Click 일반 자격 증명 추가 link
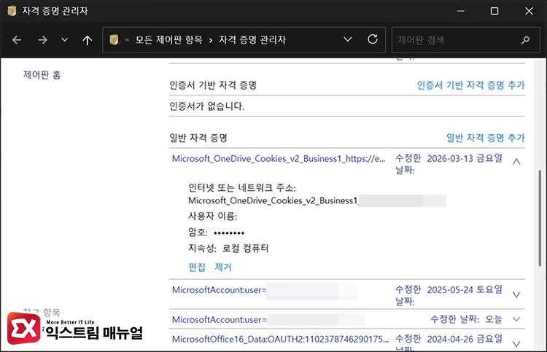This screenshot has width=547, height=352. click(485, 138)
